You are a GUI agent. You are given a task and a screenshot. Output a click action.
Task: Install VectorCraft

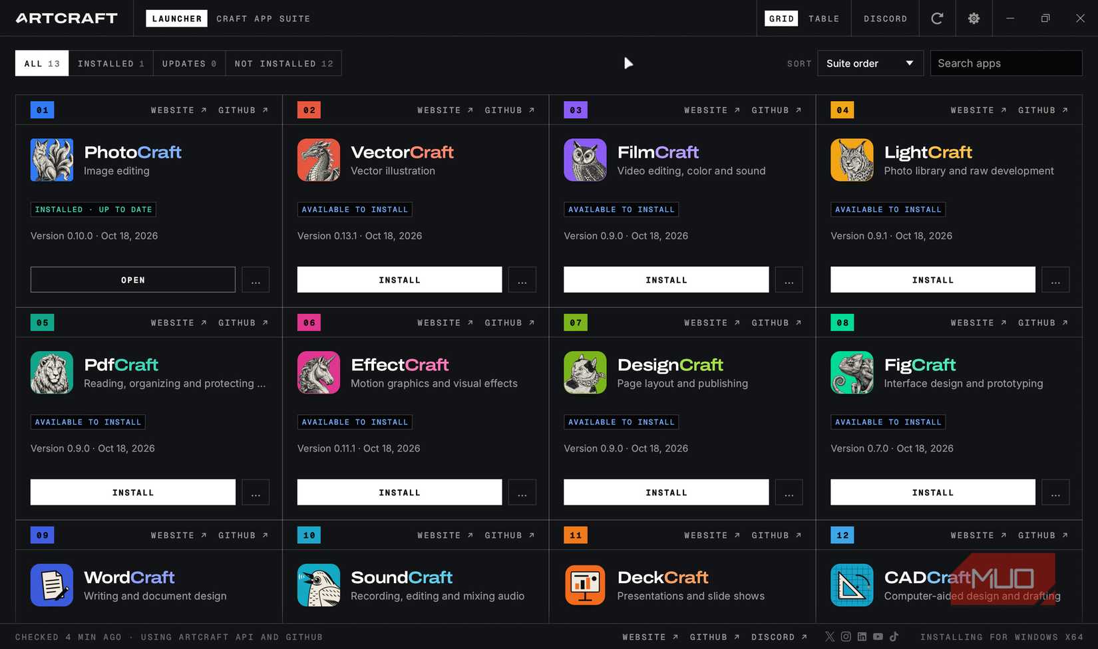click(x=399, y=280)
